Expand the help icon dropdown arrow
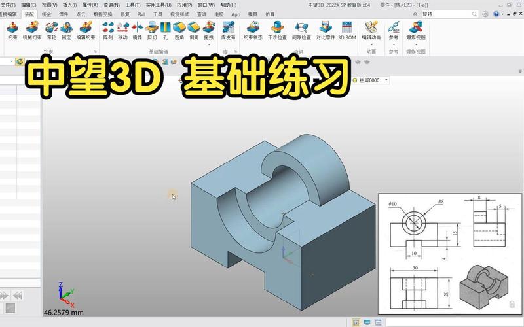 point(502,14)
